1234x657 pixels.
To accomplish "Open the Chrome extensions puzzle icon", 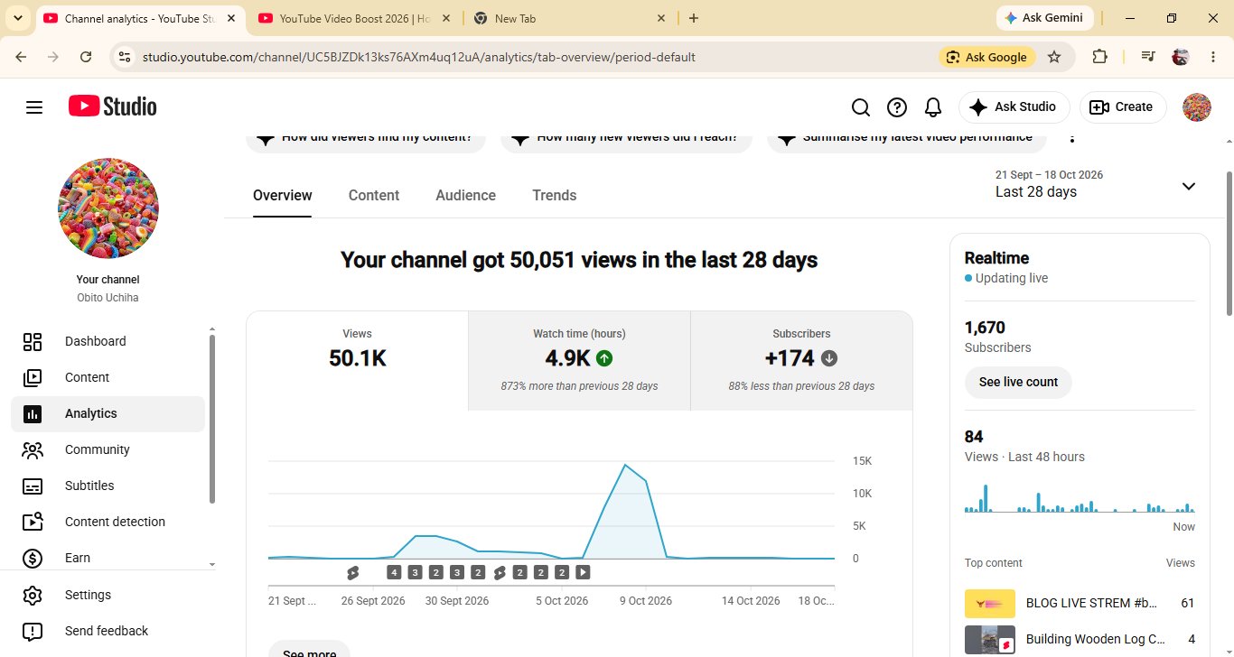I will 1099,57.
